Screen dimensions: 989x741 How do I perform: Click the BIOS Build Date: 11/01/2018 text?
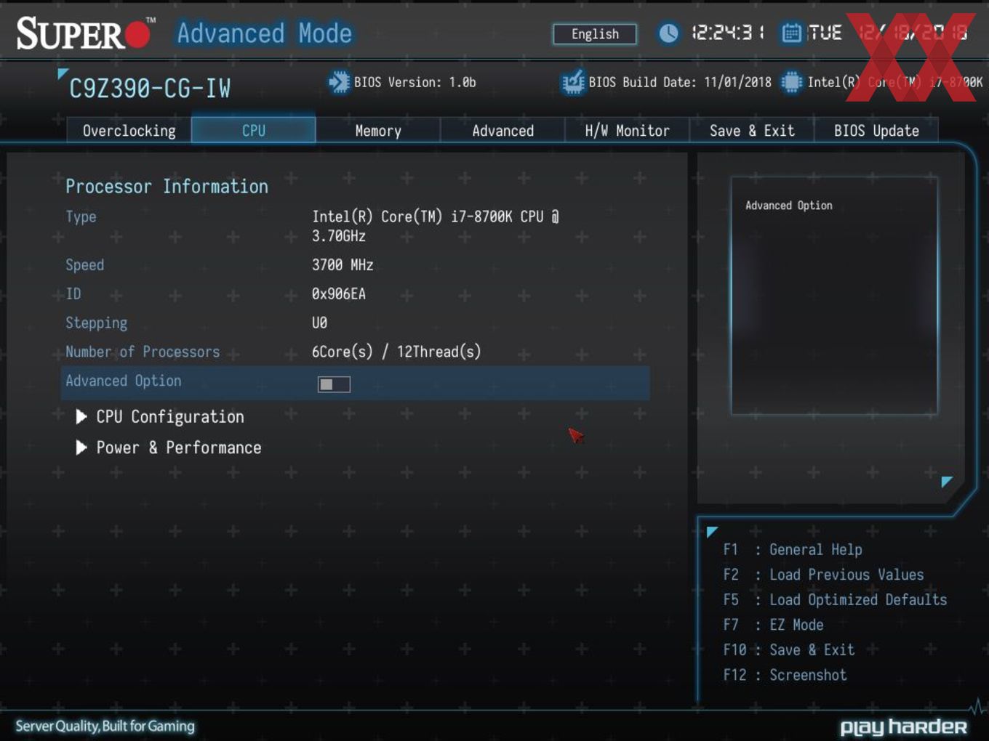point(680,82)
